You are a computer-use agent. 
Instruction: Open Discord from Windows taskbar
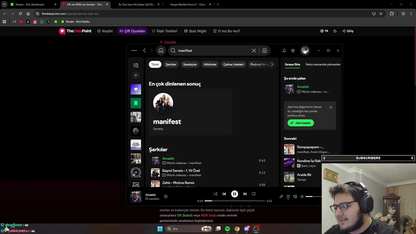click(247, 229)
